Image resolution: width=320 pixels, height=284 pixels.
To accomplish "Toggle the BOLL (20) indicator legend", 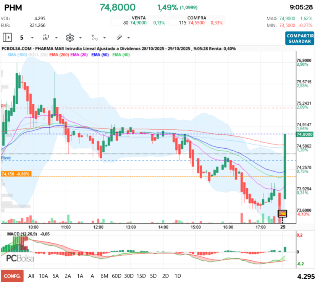I will 37,55.
